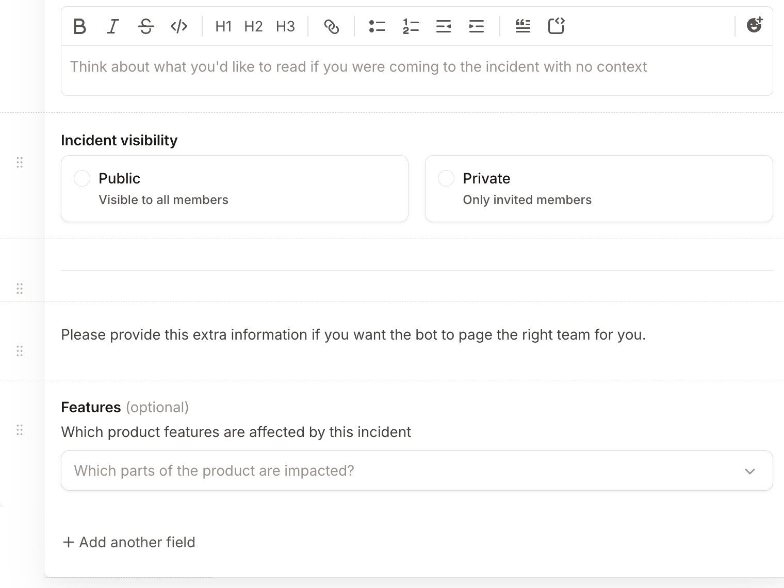Insert a code block
Viewport: 784px width, 588px height.
coord(556,26)
